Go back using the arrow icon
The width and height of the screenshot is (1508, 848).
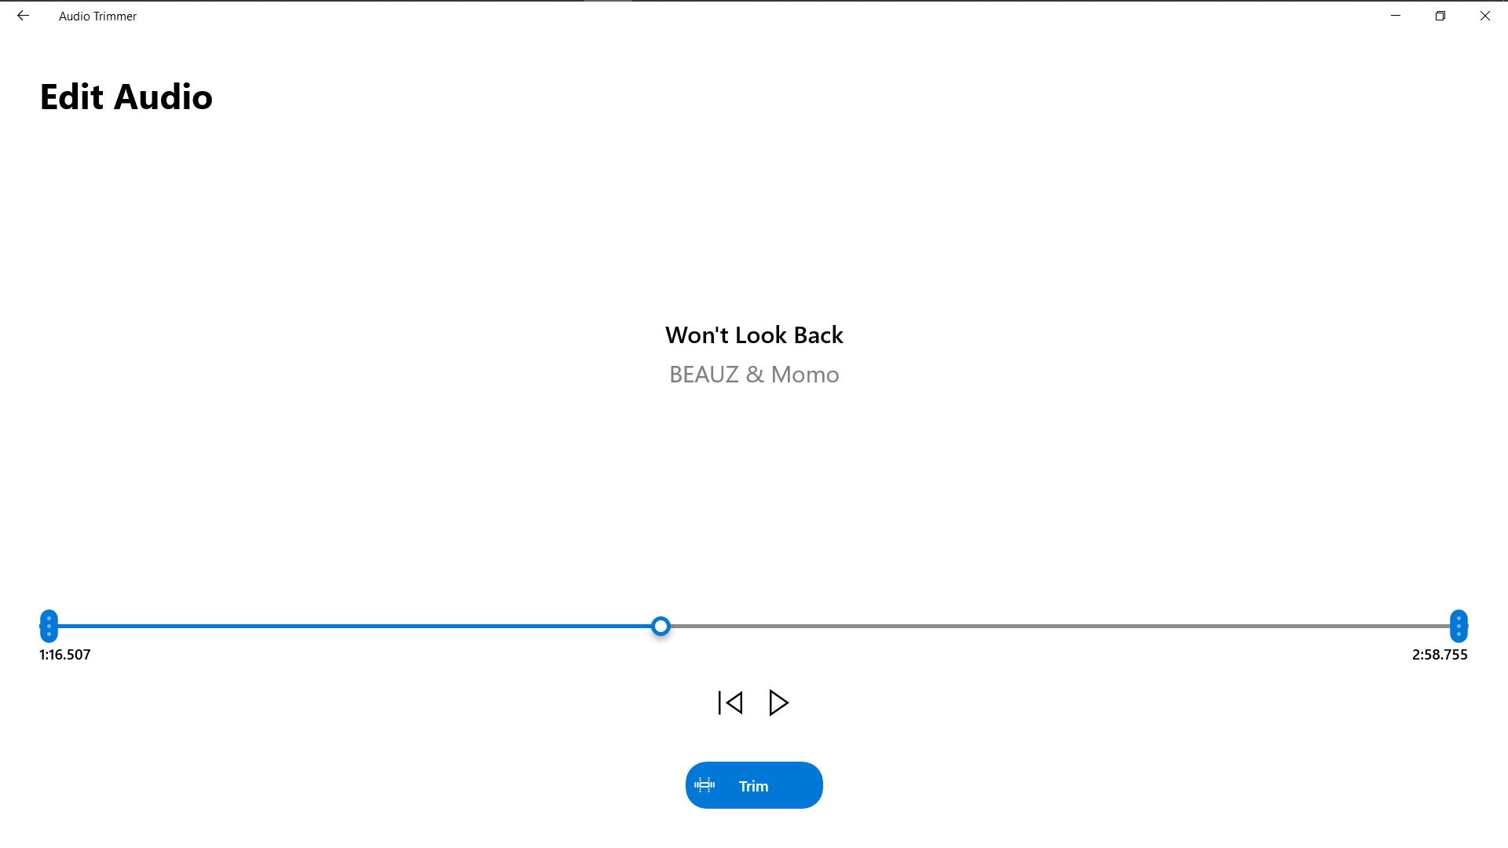[23, 16]
